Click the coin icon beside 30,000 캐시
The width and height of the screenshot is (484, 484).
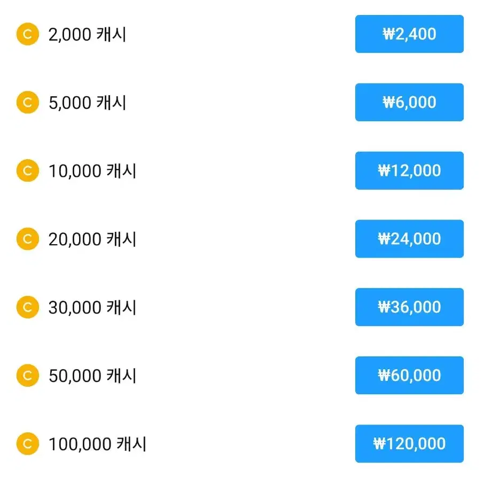(x=27, y=307)
